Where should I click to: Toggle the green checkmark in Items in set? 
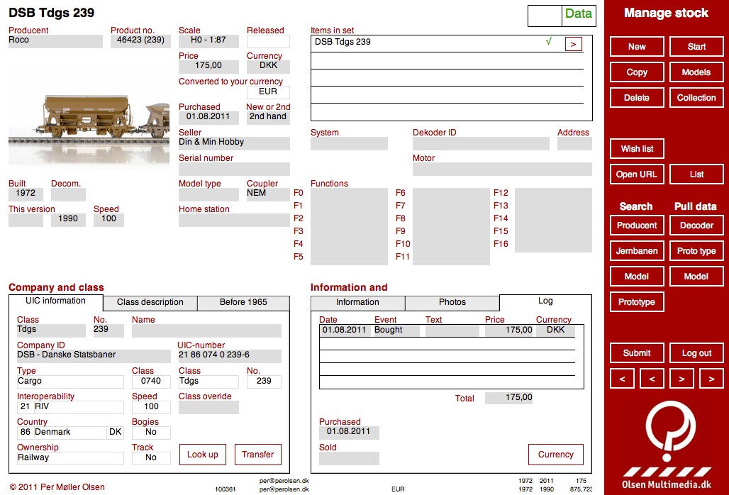(549, 41)
